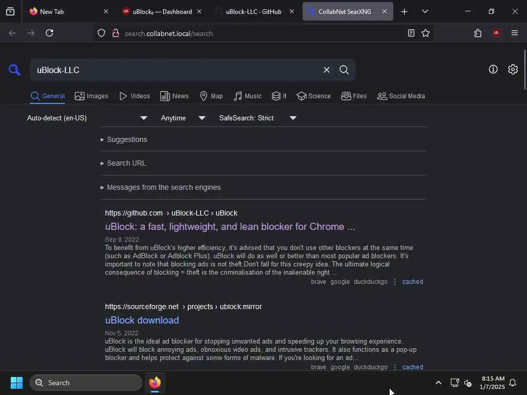Open SearXNG preferences gear icon
This screenshot has width=527, height=395.
pyautogui.click(x=513, y=69)
